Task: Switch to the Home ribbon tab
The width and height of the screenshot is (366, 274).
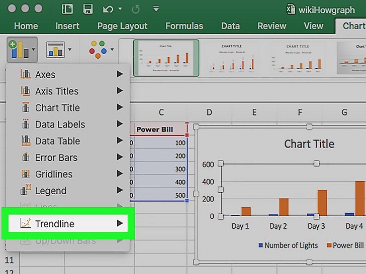Action: (26, 26)
